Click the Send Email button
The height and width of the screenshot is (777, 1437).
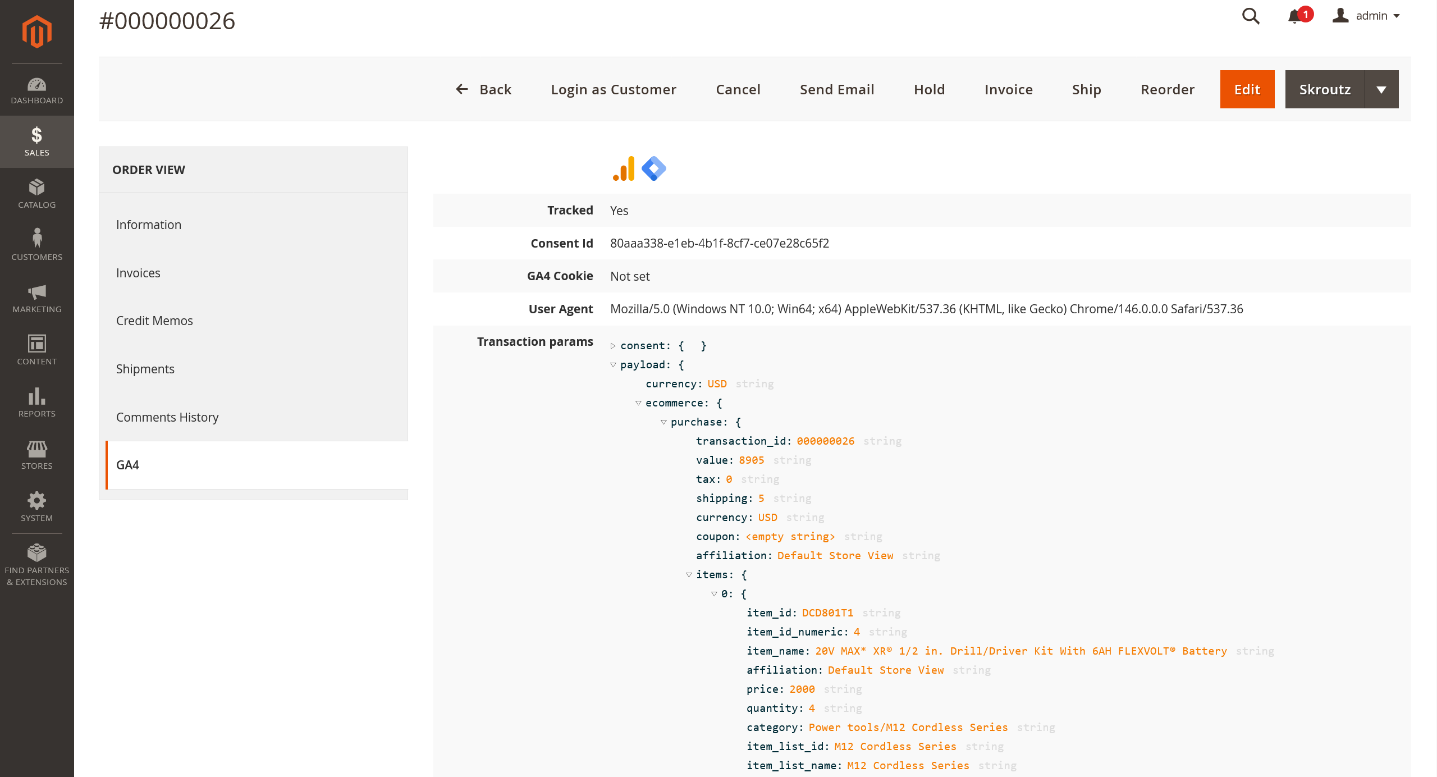pyautogui.click(x=837, y=89)
